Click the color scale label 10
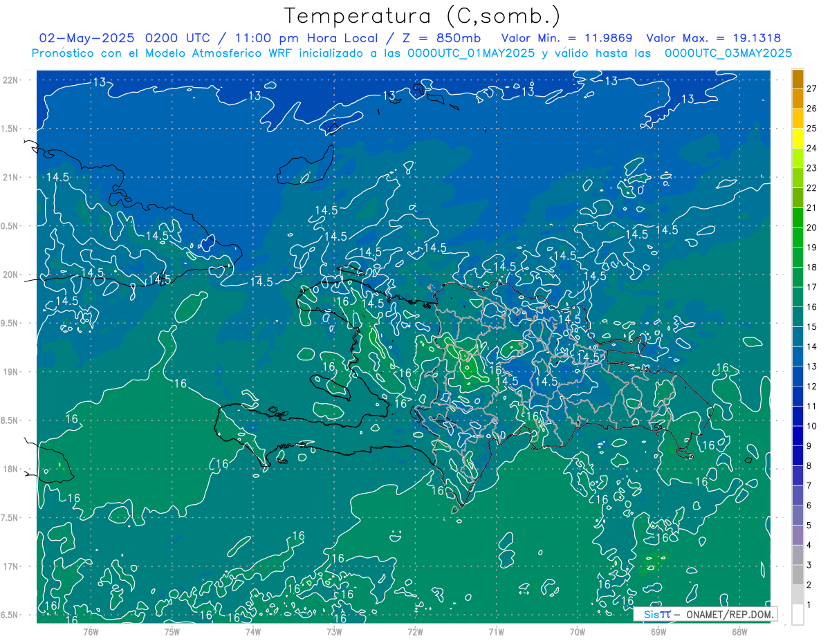The image size is (830, 641). 811,426
